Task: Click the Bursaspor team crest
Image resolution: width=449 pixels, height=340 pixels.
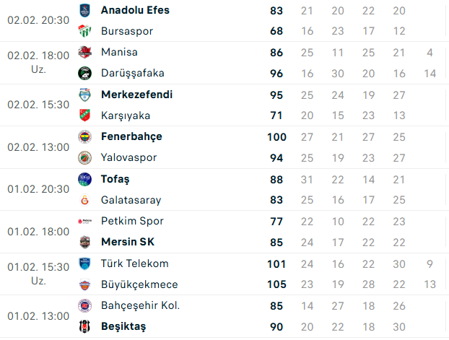Action: click(84, 31)
